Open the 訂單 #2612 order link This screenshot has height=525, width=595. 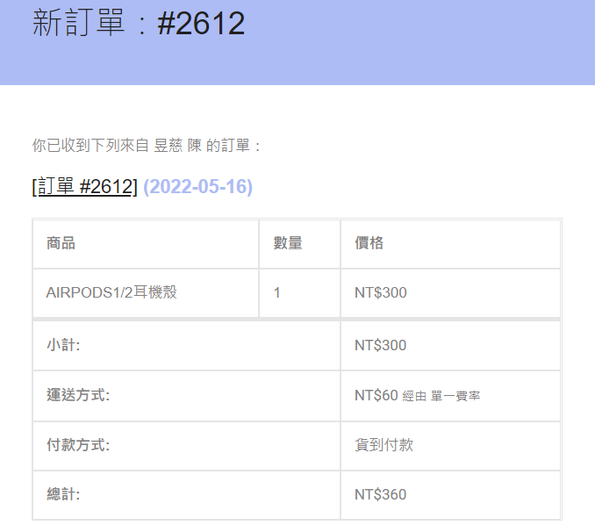pyautogui.click(x=85, y=187)
